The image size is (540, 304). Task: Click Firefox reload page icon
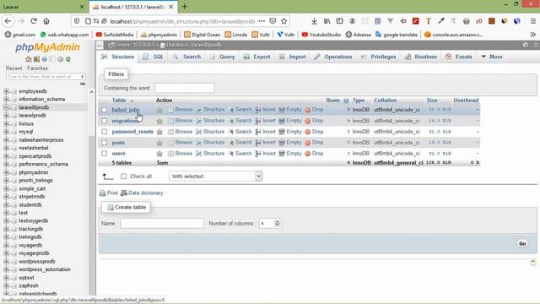click(34, 21)
